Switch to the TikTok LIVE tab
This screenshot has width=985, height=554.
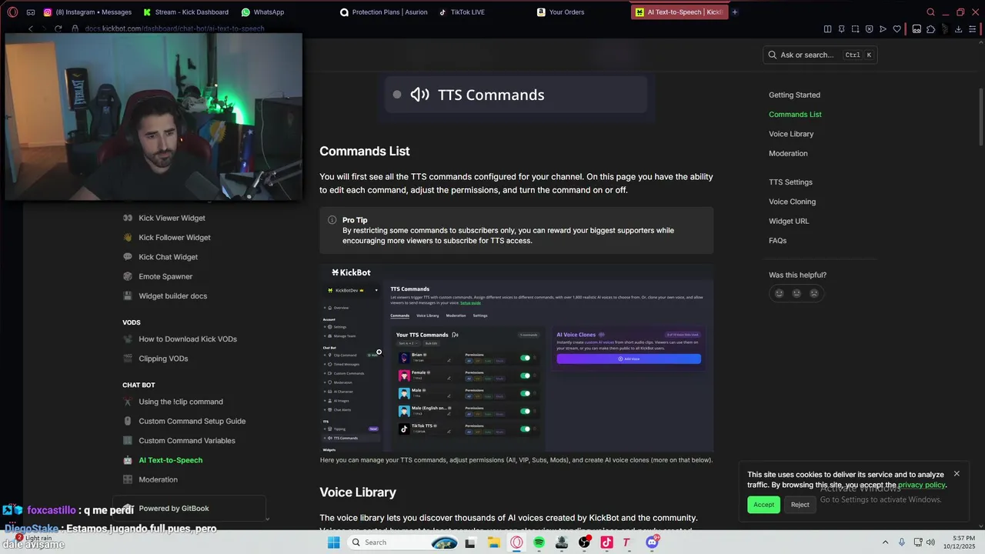pyautogui.click(x=462, y=12)
